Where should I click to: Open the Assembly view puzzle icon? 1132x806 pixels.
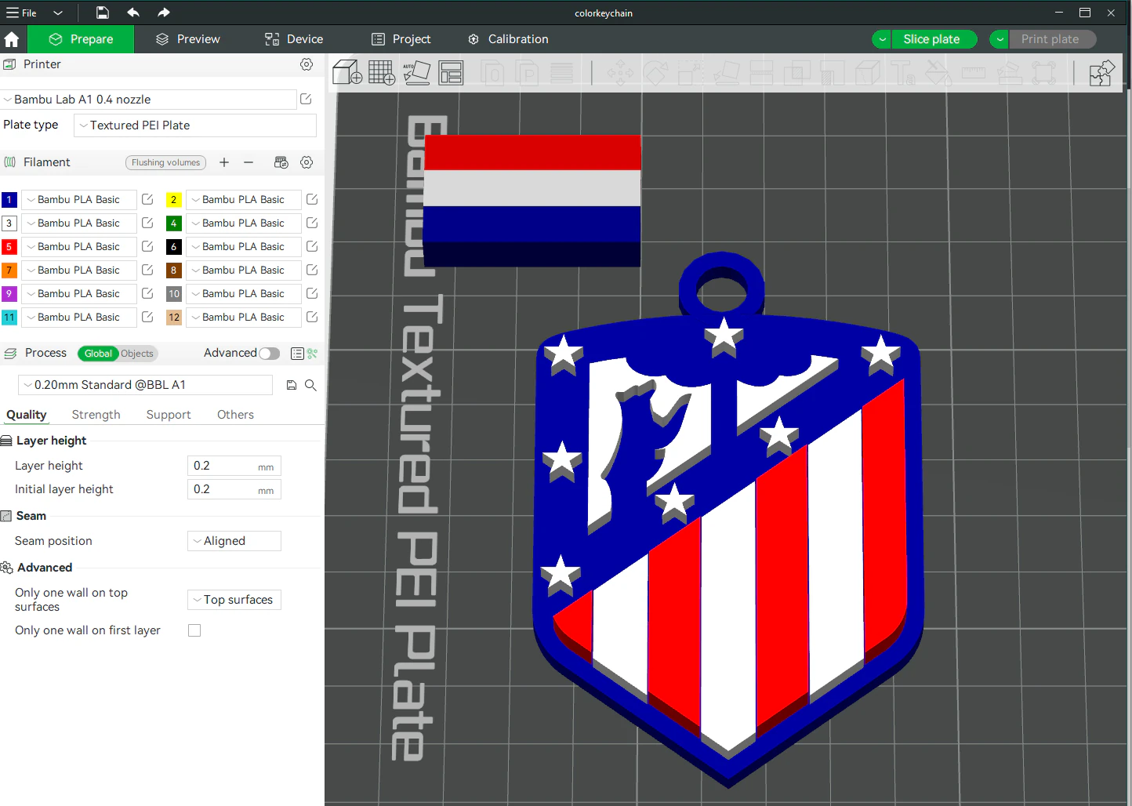point(1101,73)
